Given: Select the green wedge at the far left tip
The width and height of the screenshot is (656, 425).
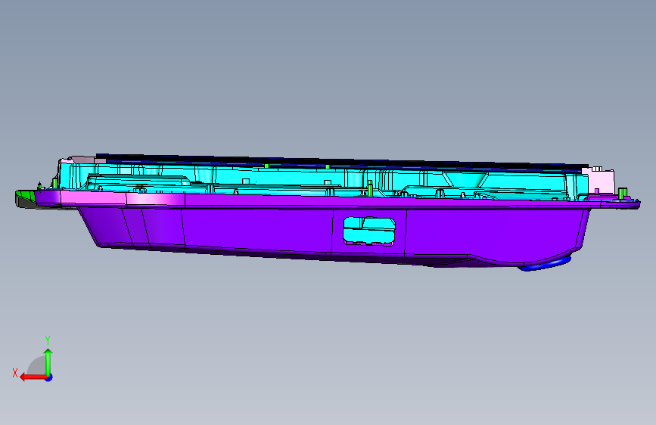Looking at the screenshot, I should coord(26,197).
